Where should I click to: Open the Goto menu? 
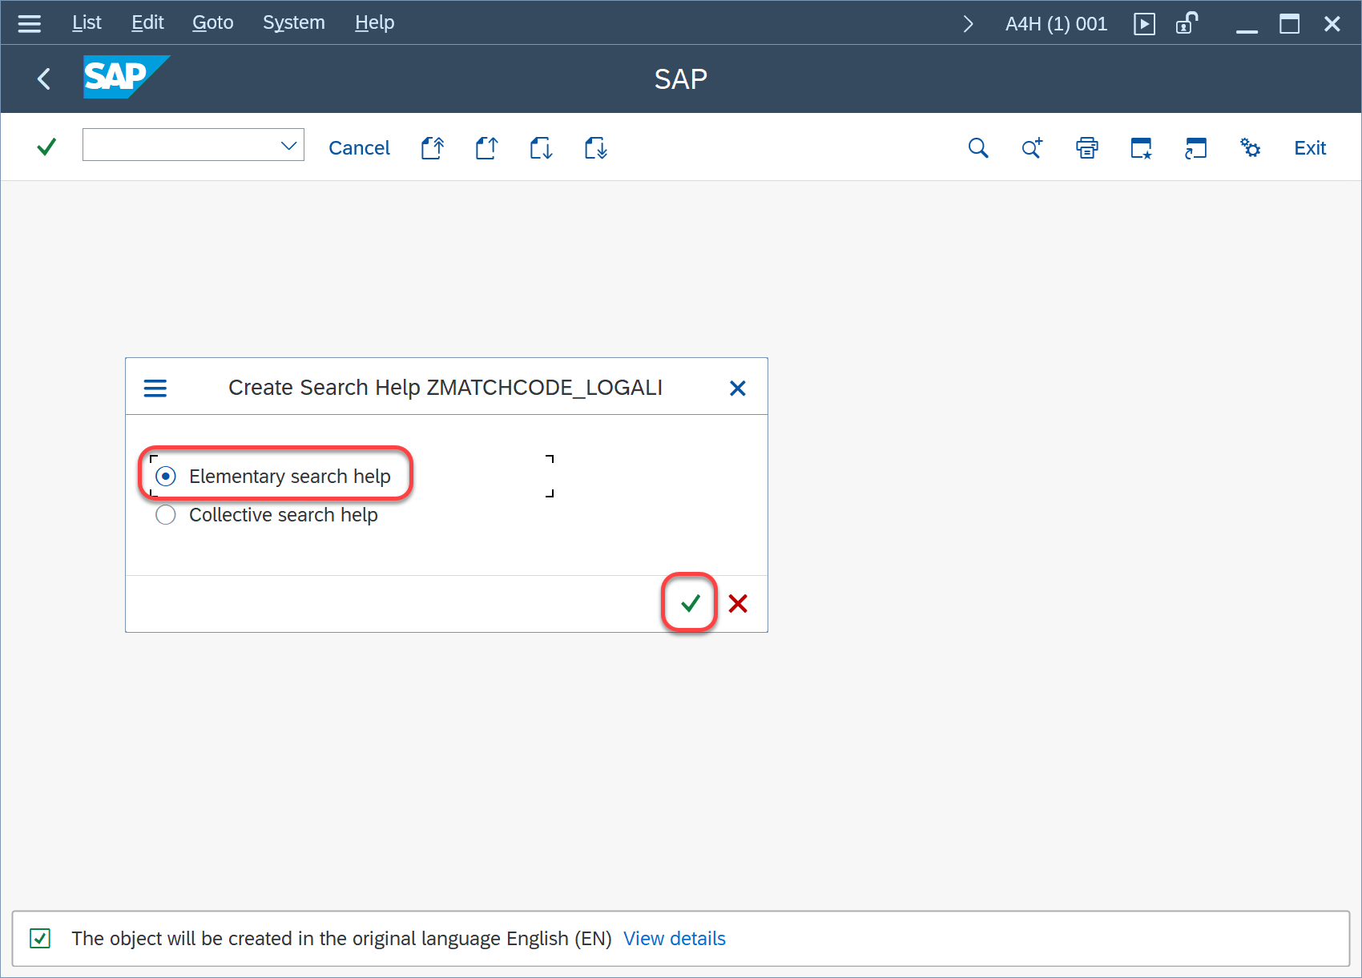click(212, 22)
